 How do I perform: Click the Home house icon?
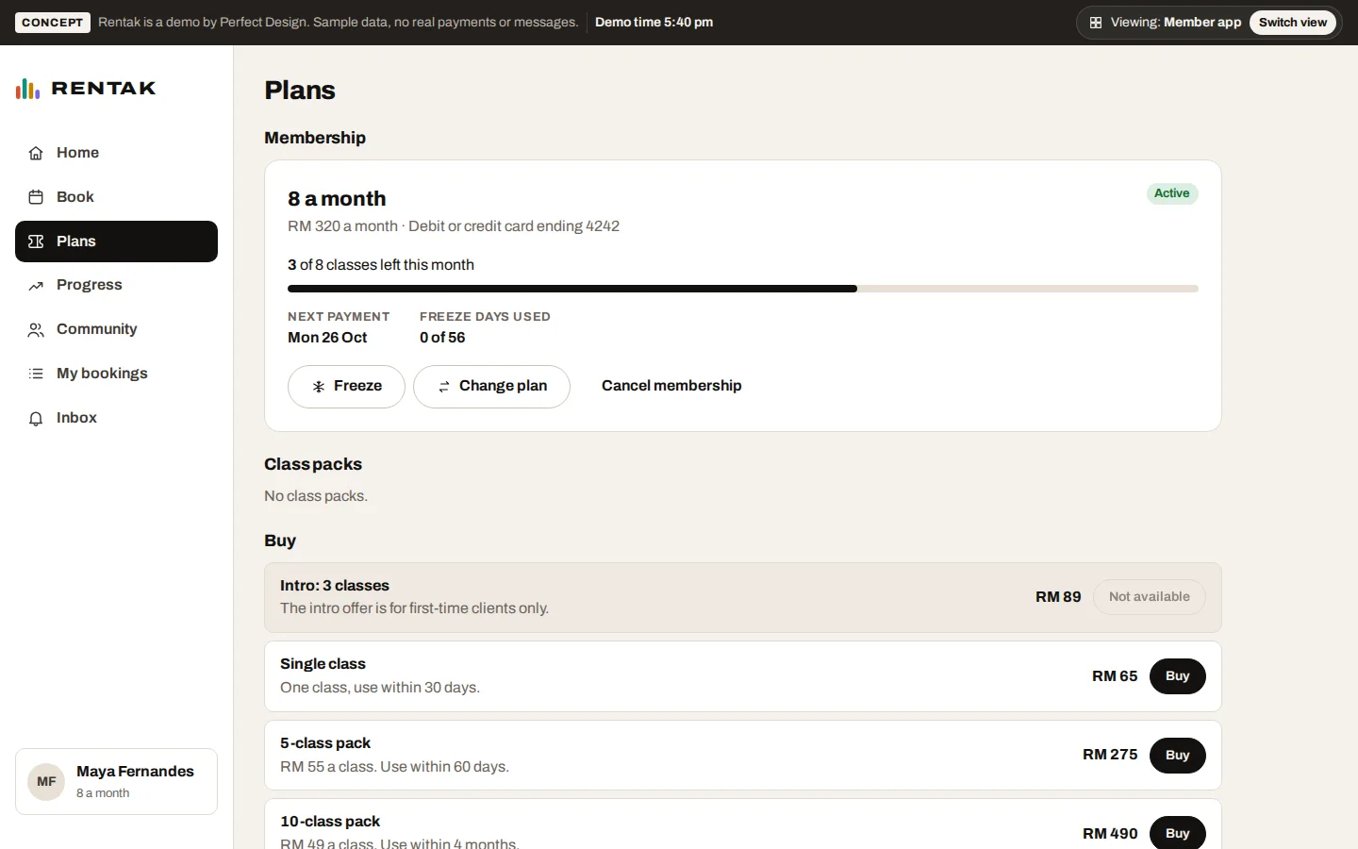click(x=36, y=153)
